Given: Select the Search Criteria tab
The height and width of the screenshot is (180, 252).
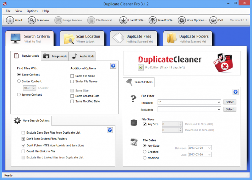Looking at the screenshot, I should tap(29, 39).
